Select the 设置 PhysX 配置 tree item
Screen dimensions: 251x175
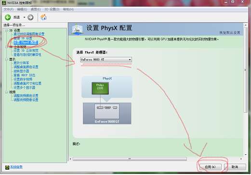[26, 42]
